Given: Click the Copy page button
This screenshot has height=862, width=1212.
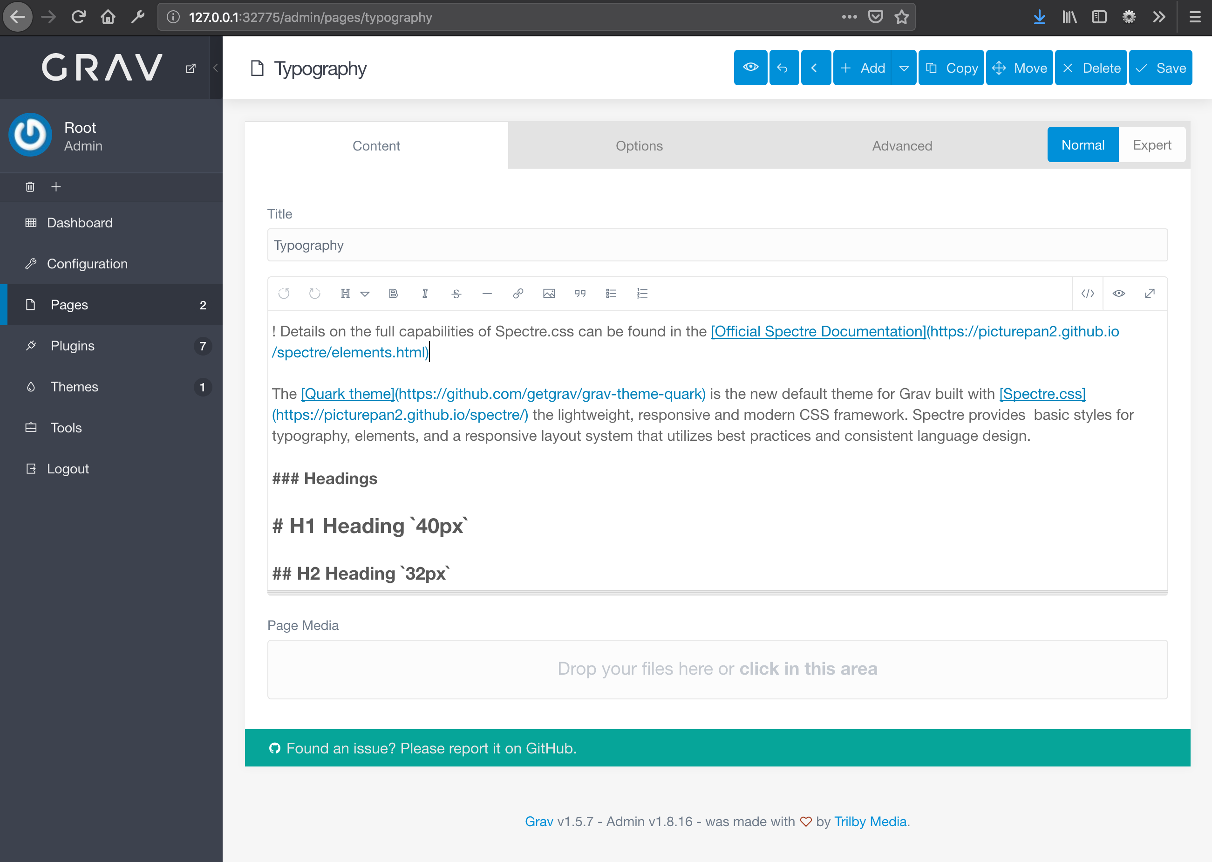Looking at the screenshot, I should tap(951, 68).
